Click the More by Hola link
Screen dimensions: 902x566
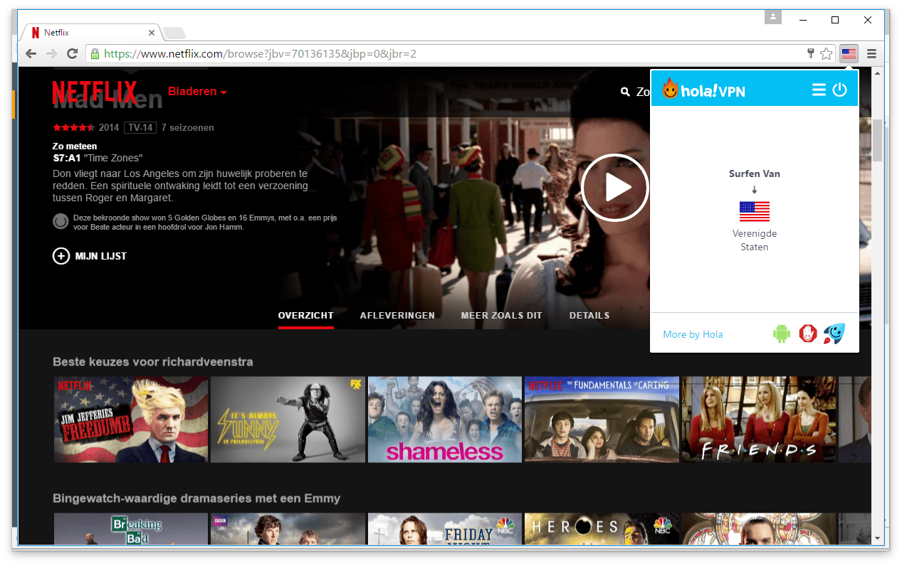(x=693, y=334)
